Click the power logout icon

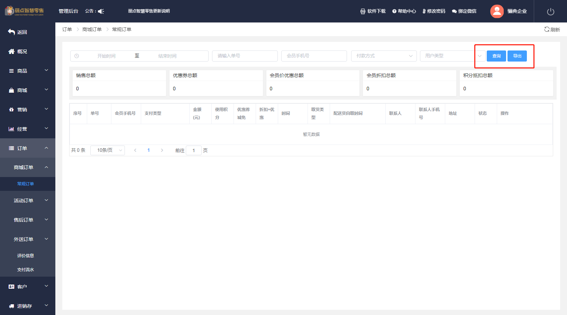(x=550, y=11)
